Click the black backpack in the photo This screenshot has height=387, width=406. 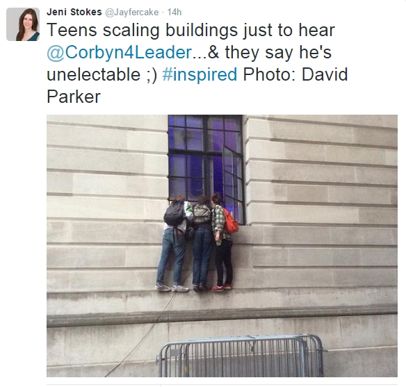click(x=174, y=213)
